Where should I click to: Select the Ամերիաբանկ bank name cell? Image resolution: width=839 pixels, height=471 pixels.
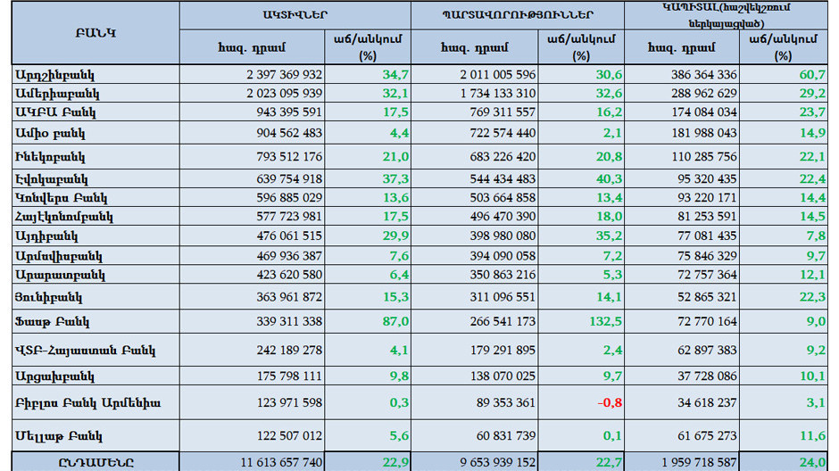coord(57,94)
